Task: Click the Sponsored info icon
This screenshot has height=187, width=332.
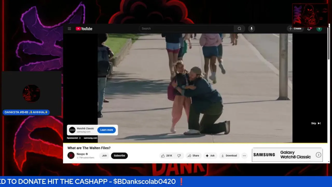Action: [x=80, y=138]
